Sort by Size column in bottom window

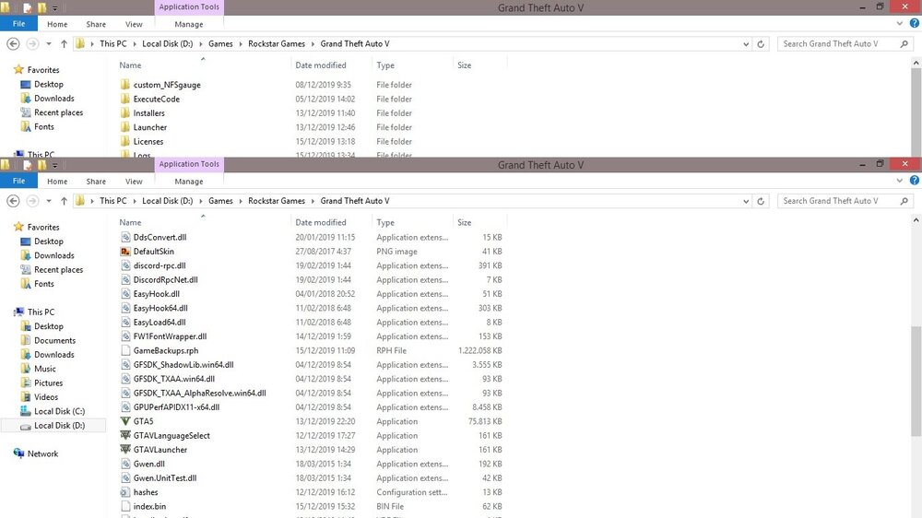click(464, 222)
